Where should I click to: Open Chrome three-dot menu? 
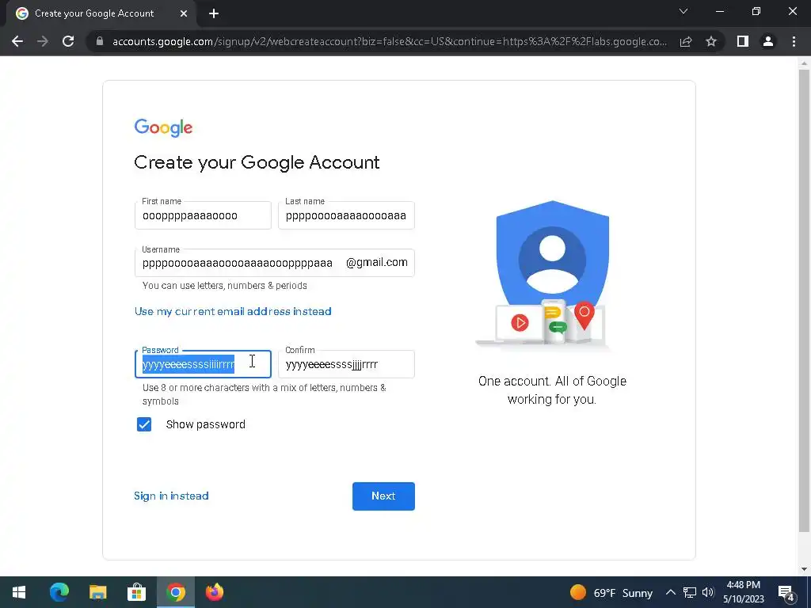click(794, 41)
